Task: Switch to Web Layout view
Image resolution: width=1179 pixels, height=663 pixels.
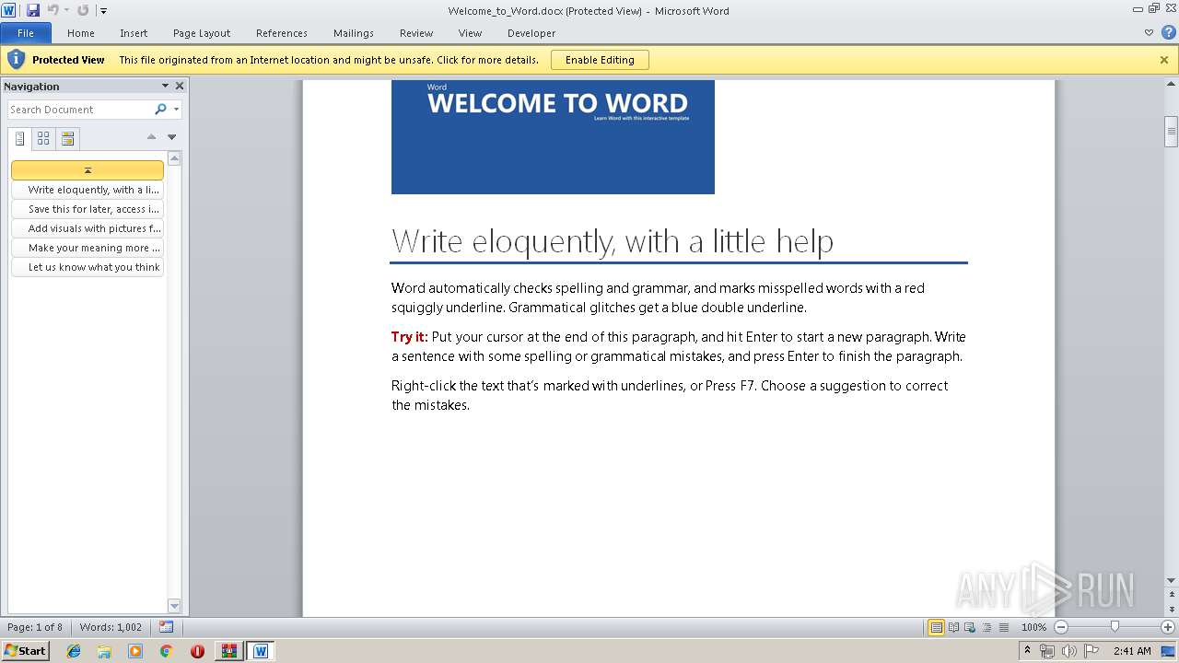Action: pos(970,627)
